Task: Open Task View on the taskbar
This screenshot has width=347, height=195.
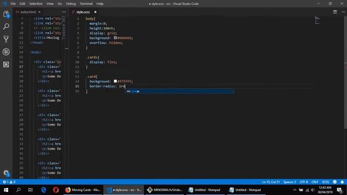Action: (x=30, y=190)
